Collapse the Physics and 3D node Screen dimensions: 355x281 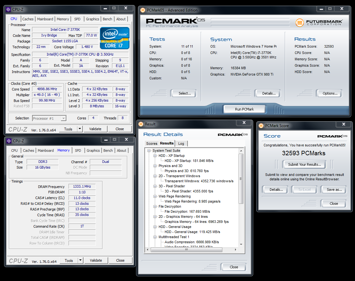click(x=155, y=166)
